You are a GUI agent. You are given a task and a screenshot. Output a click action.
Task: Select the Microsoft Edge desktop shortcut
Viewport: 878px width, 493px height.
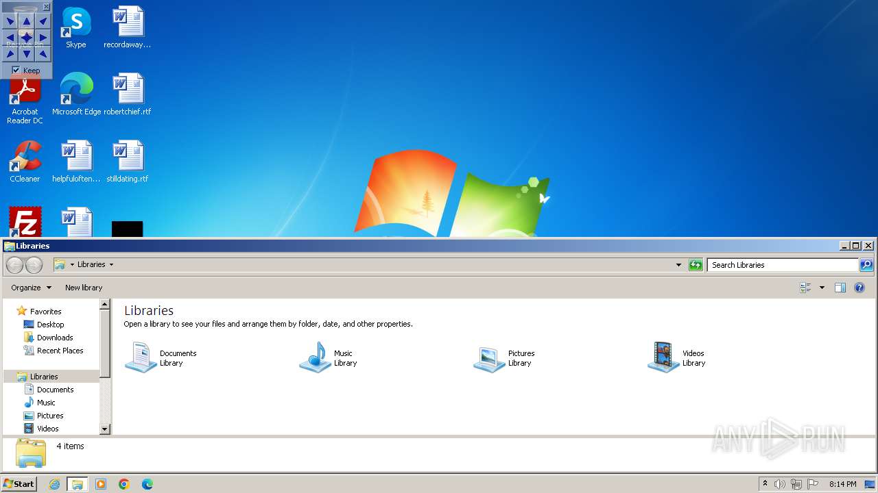[x=76, y=94]
